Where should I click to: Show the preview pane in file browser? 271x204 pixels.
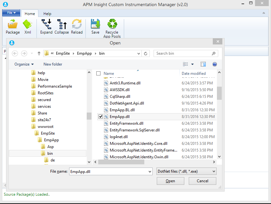(x=203, y=64)
